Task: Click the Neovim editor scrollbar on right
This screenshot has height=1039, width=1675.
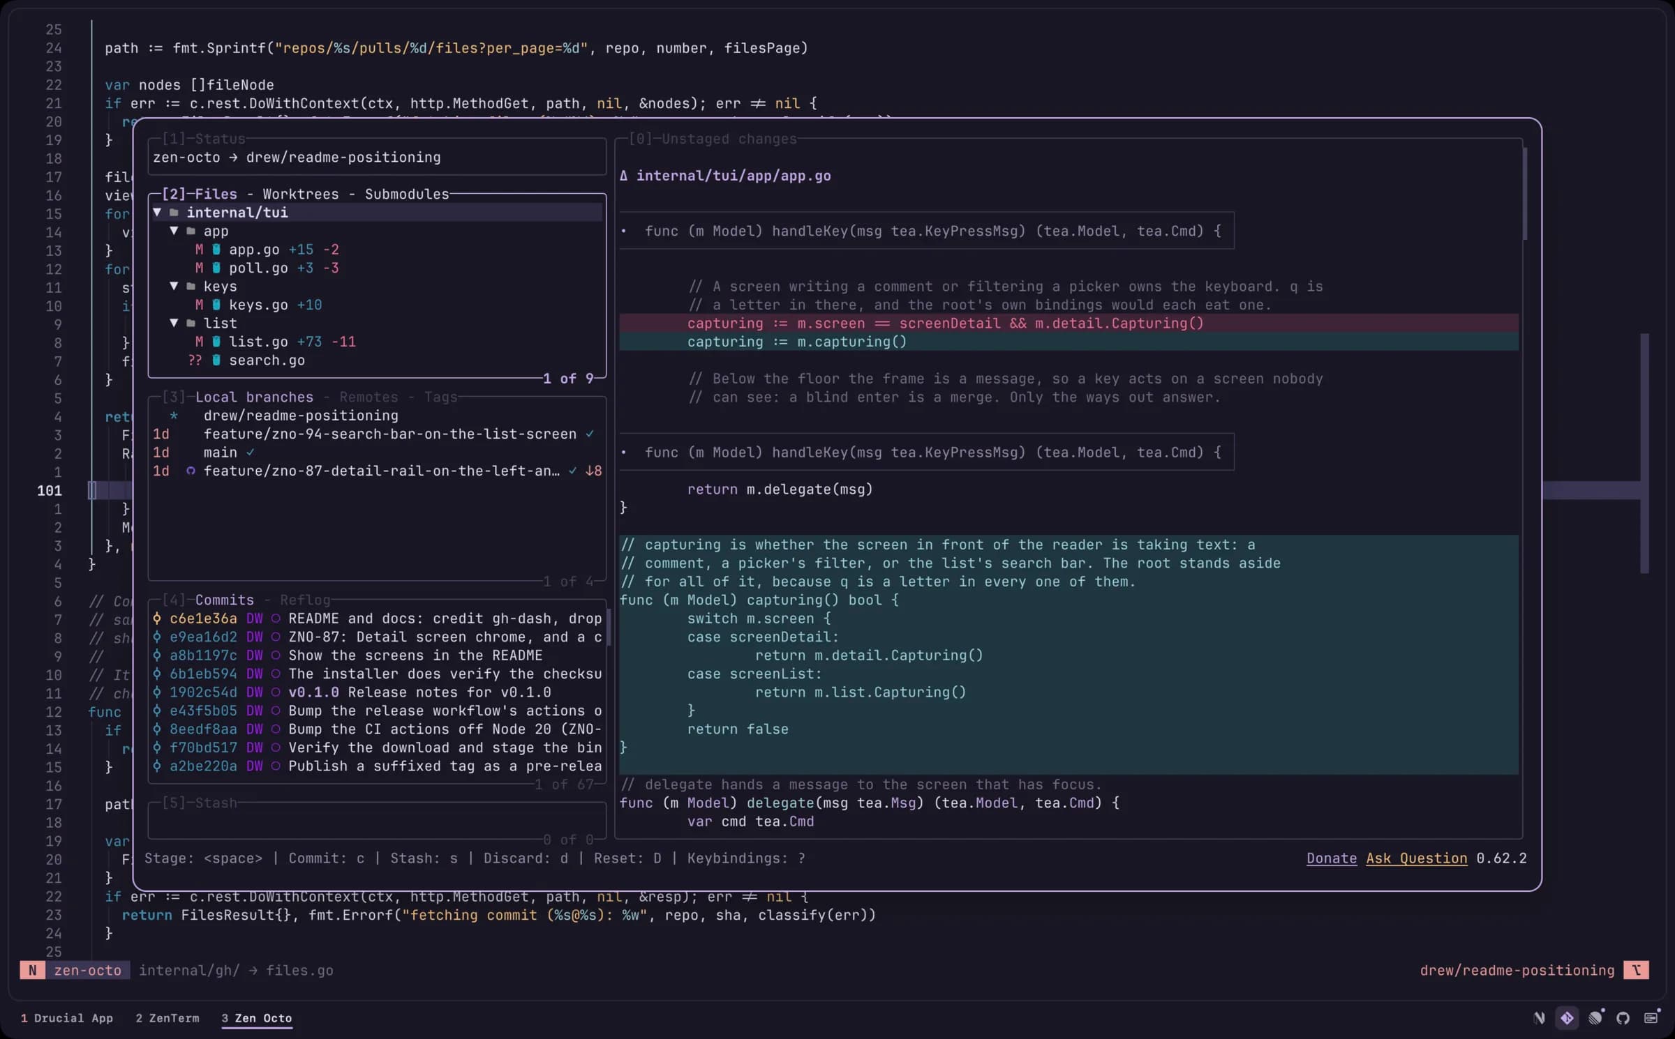Action: click(1644, 453)
